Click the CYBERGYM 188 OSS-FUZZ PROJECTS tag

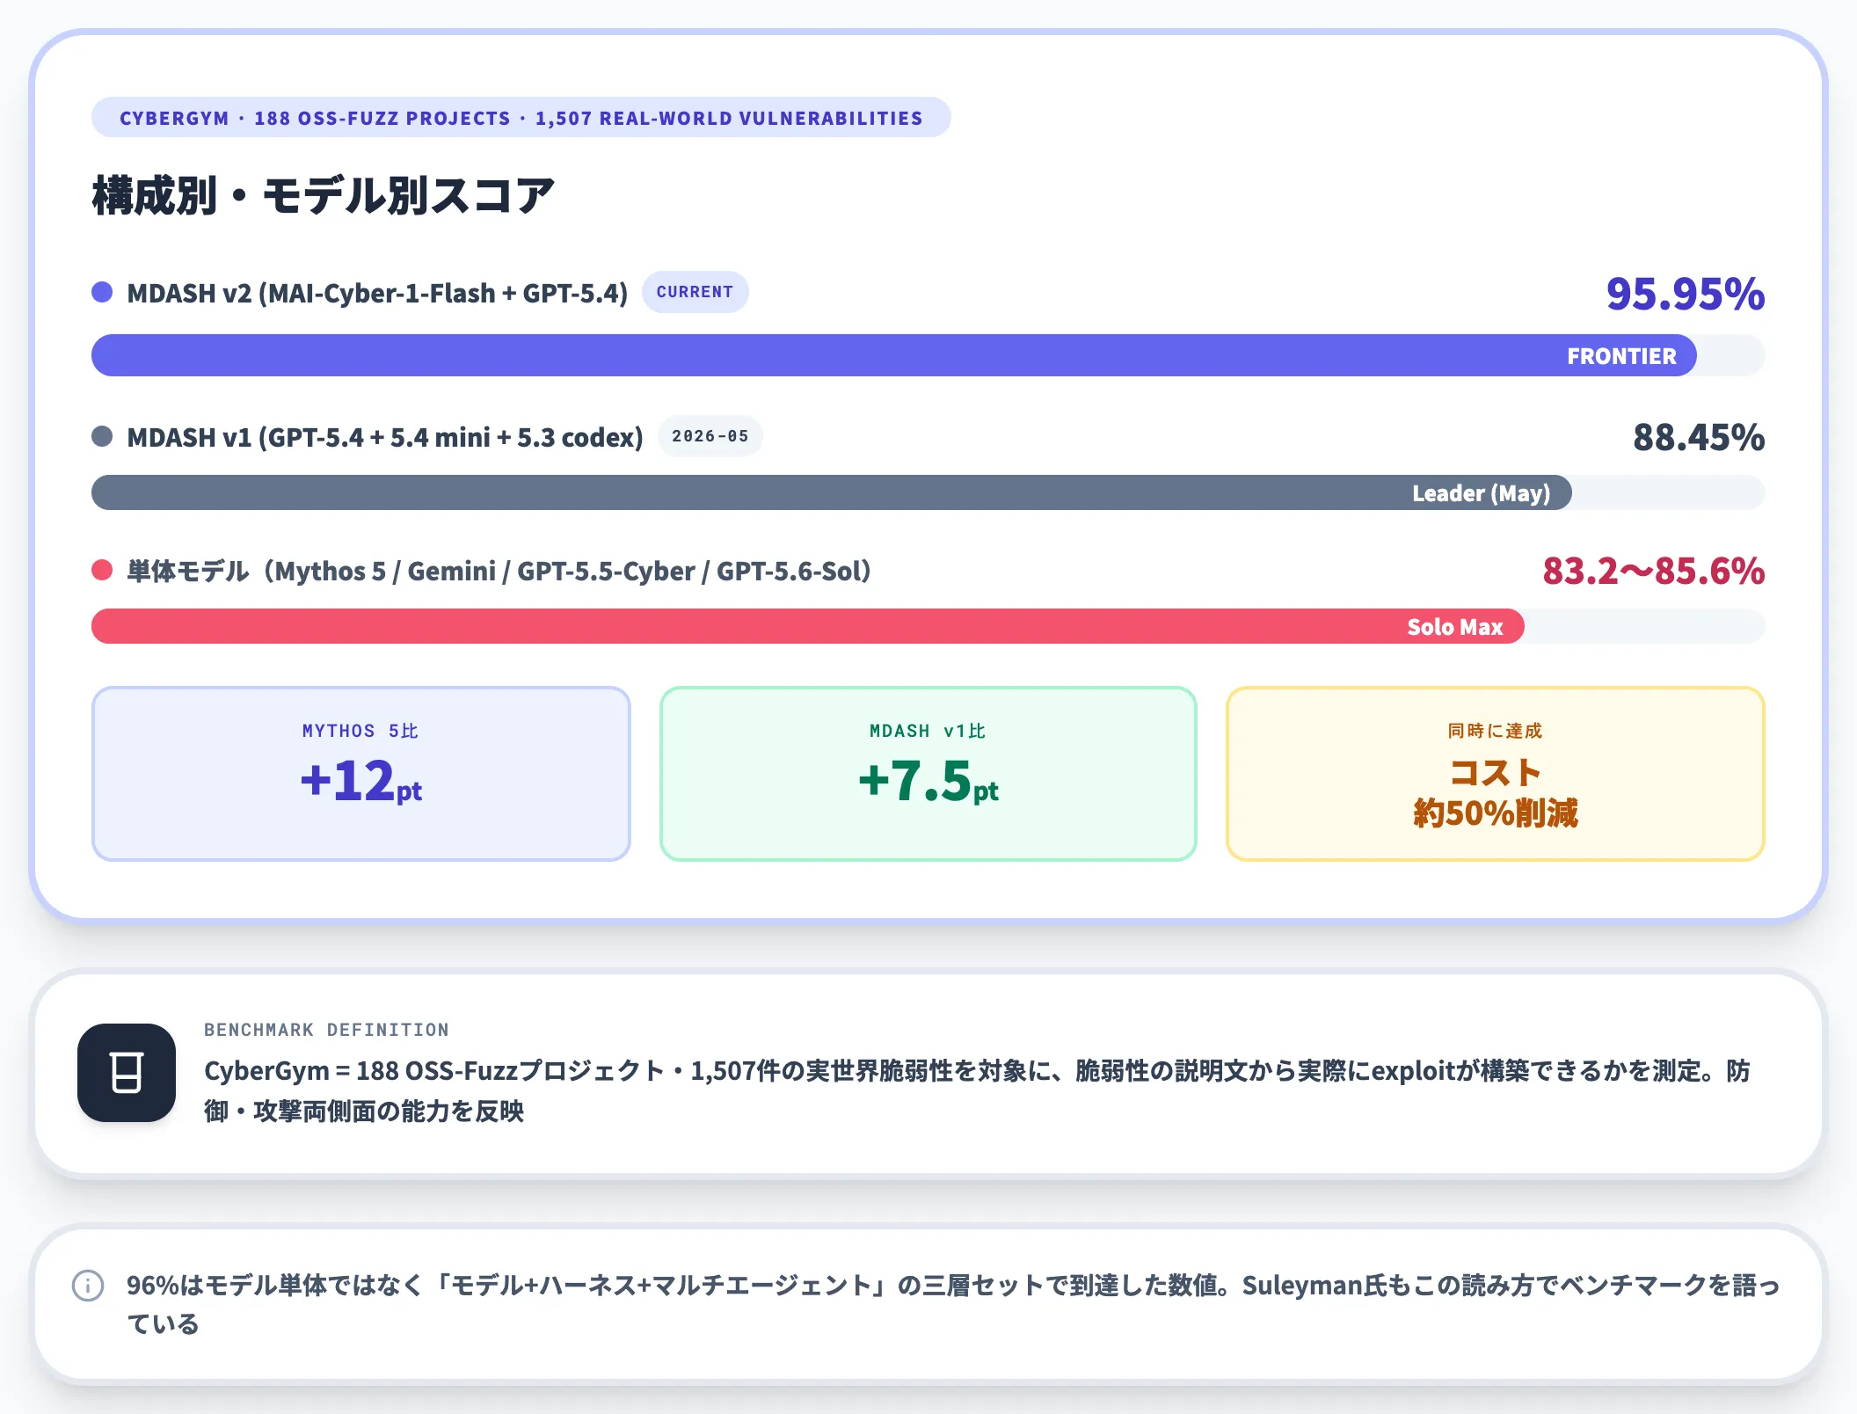tap(521, 118)
